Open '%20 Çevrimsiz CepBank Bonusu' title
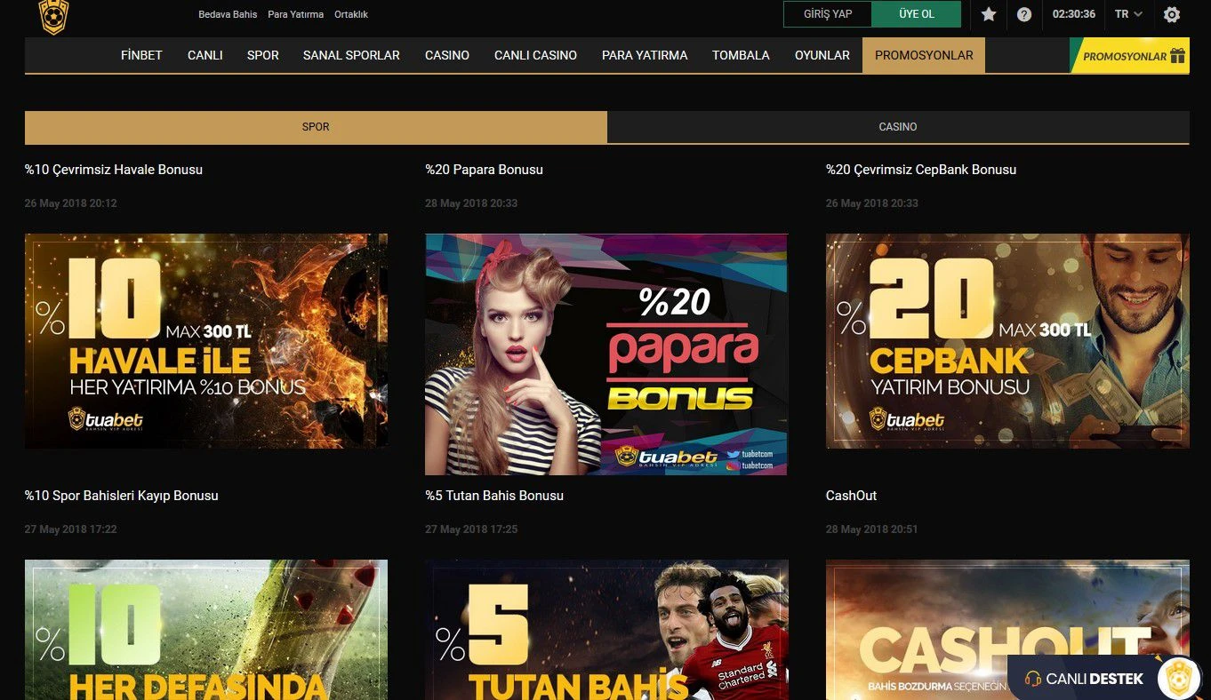The width and height of the screenshot is (1211, 700). pyautogui.click(x=921, y=170)
